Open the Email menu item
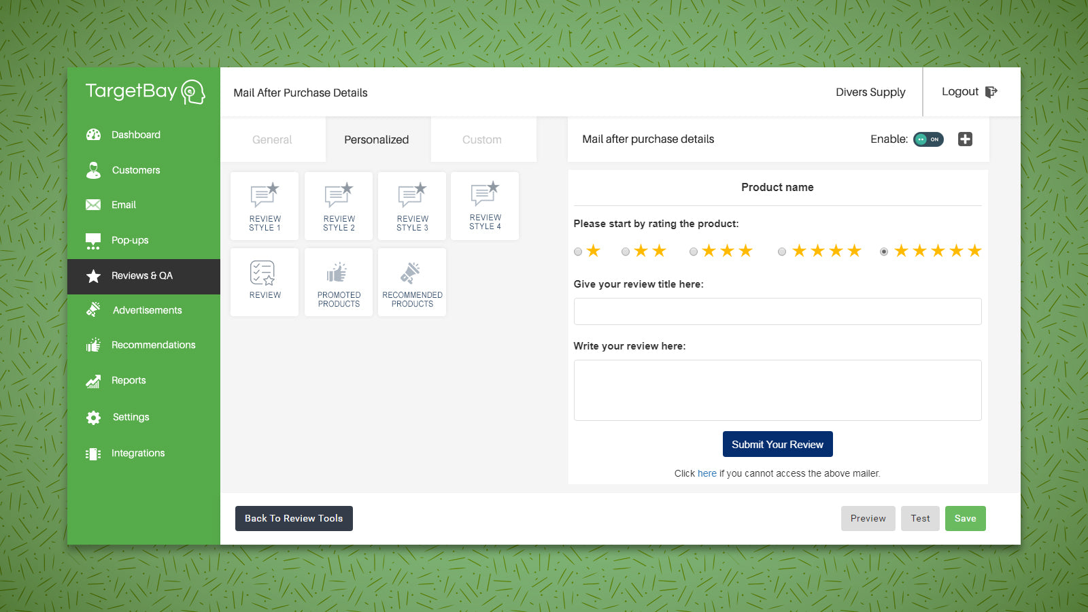 tap(143, 205)
